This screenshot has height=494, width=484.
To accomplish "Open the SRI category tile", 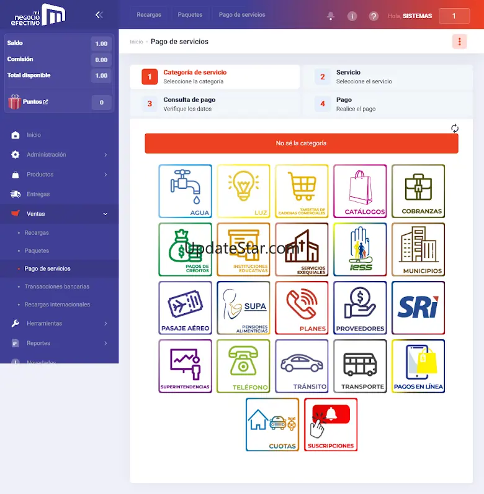I will click(x=418, y=308).
